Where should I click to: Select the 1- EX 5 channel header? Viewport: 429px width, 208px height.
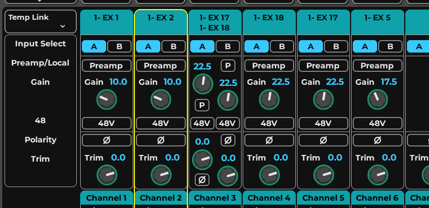point(378,22)
